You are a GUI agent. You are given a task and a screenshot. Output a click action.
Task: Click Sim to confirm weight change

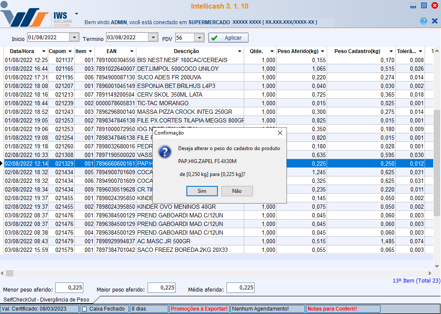[202, 191]
